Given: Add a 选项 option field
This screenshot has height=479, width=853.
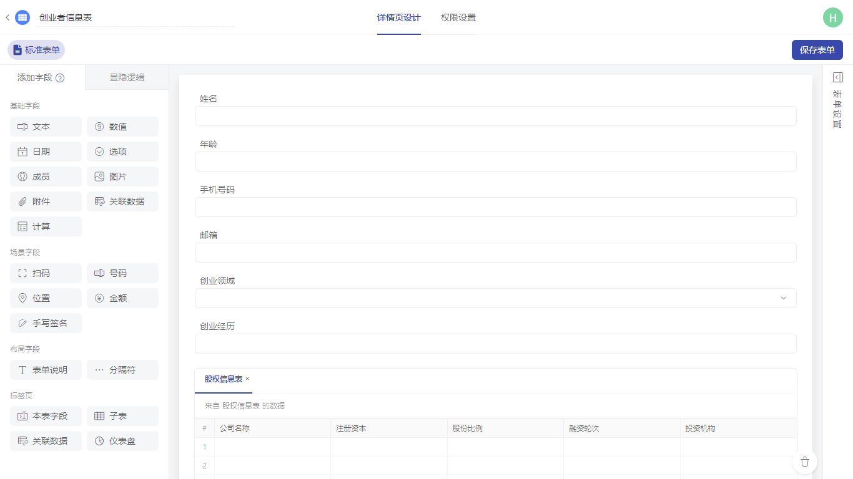Looking at the screenshot, I should tap(122, 152).
